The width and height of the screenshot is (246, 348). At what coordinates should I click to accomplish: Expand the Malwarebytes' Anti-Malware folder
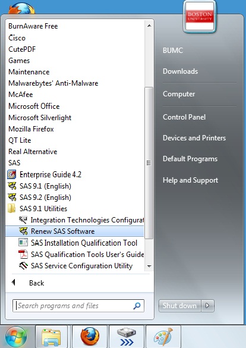pyautogui.click(x=53, y=83)
